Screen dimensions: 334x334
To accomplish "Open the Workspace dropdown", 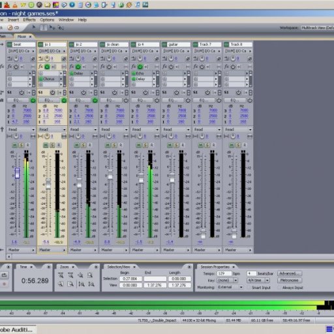I will point(317,27).
